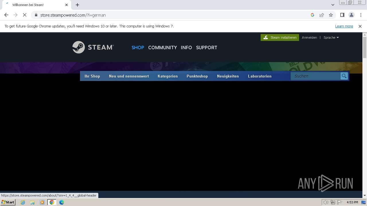Open the Laboratorien tab
Image resolution: width=367 pixels, height=206 pixels.
pyautogui.click(x=260, y=76)
